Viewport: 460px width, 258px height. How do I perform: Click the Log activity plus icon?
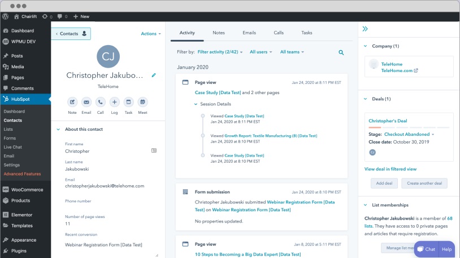point(114,102)
